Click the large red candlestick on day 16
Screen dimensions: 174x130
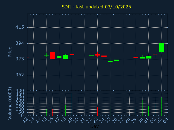(x=52, y=55)
